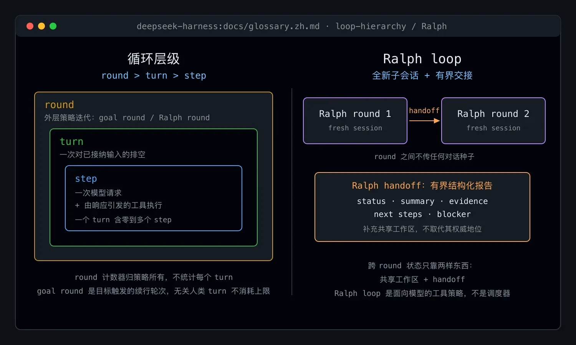The height and width of the screenshot is (345, 576).
Task: Select the line 一个 turn 含零到多个 step
Action: click(123, 220)
